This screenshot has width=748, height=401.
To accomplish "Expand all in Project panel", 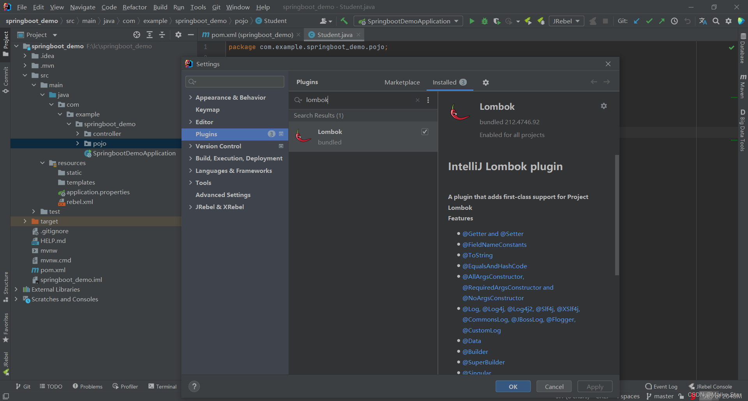I will [150, 35].
